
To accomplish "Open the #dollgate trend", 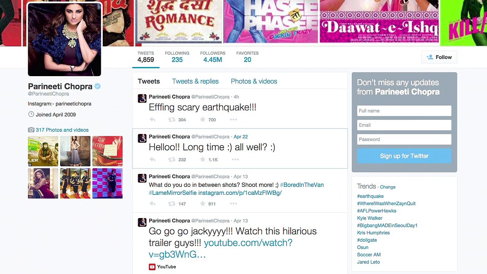I will 367,240.
